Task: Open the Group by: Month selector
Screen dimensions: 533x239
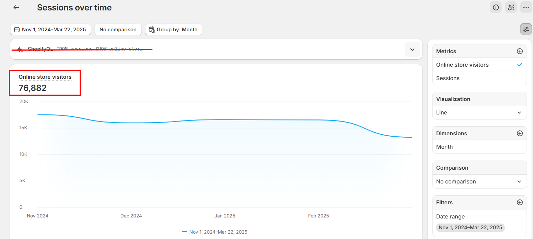Action: click(173, 30)
